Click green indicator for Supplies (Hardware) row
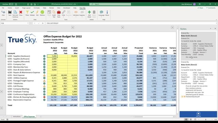The image size is (218, 123). (x=44, y=56)
